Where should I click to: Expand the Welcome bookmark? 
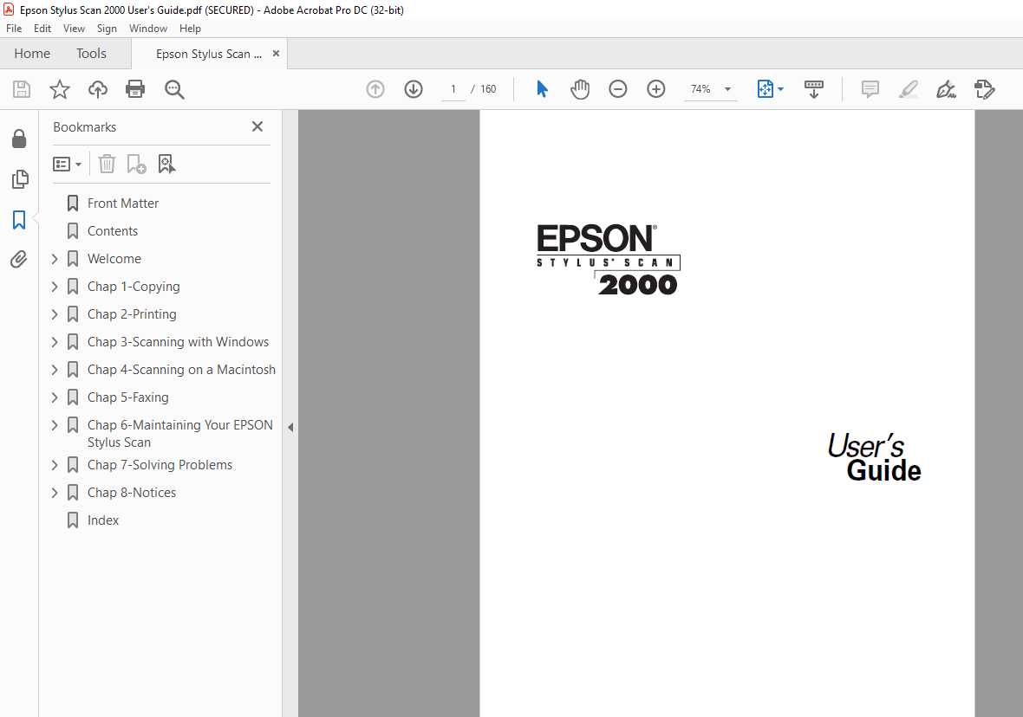(x=55, y=259)
